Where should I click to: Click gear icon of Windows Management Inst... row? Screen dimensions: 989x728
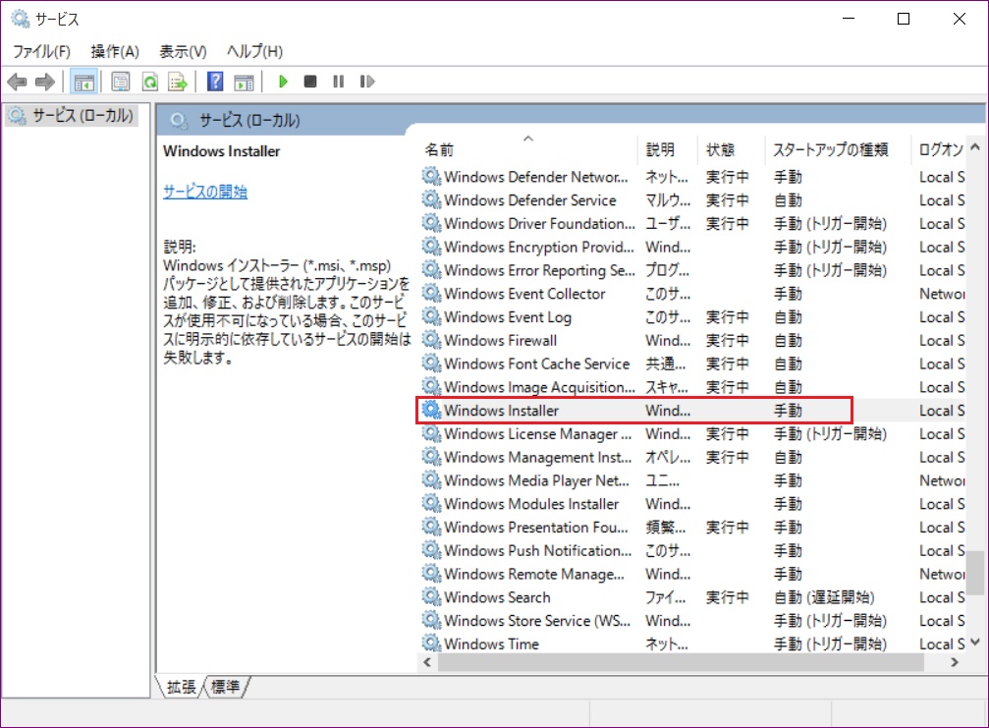pyautogui.click(x=431, y=457)
